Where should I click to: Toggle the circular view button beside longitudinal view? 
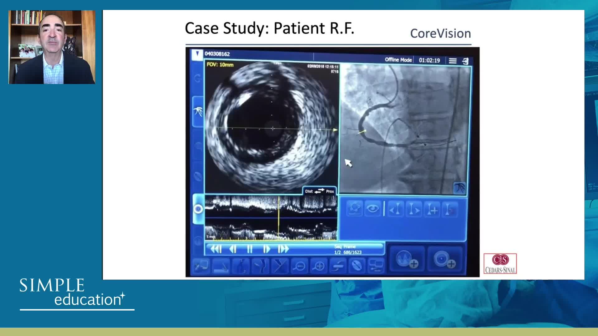[198, 209]
